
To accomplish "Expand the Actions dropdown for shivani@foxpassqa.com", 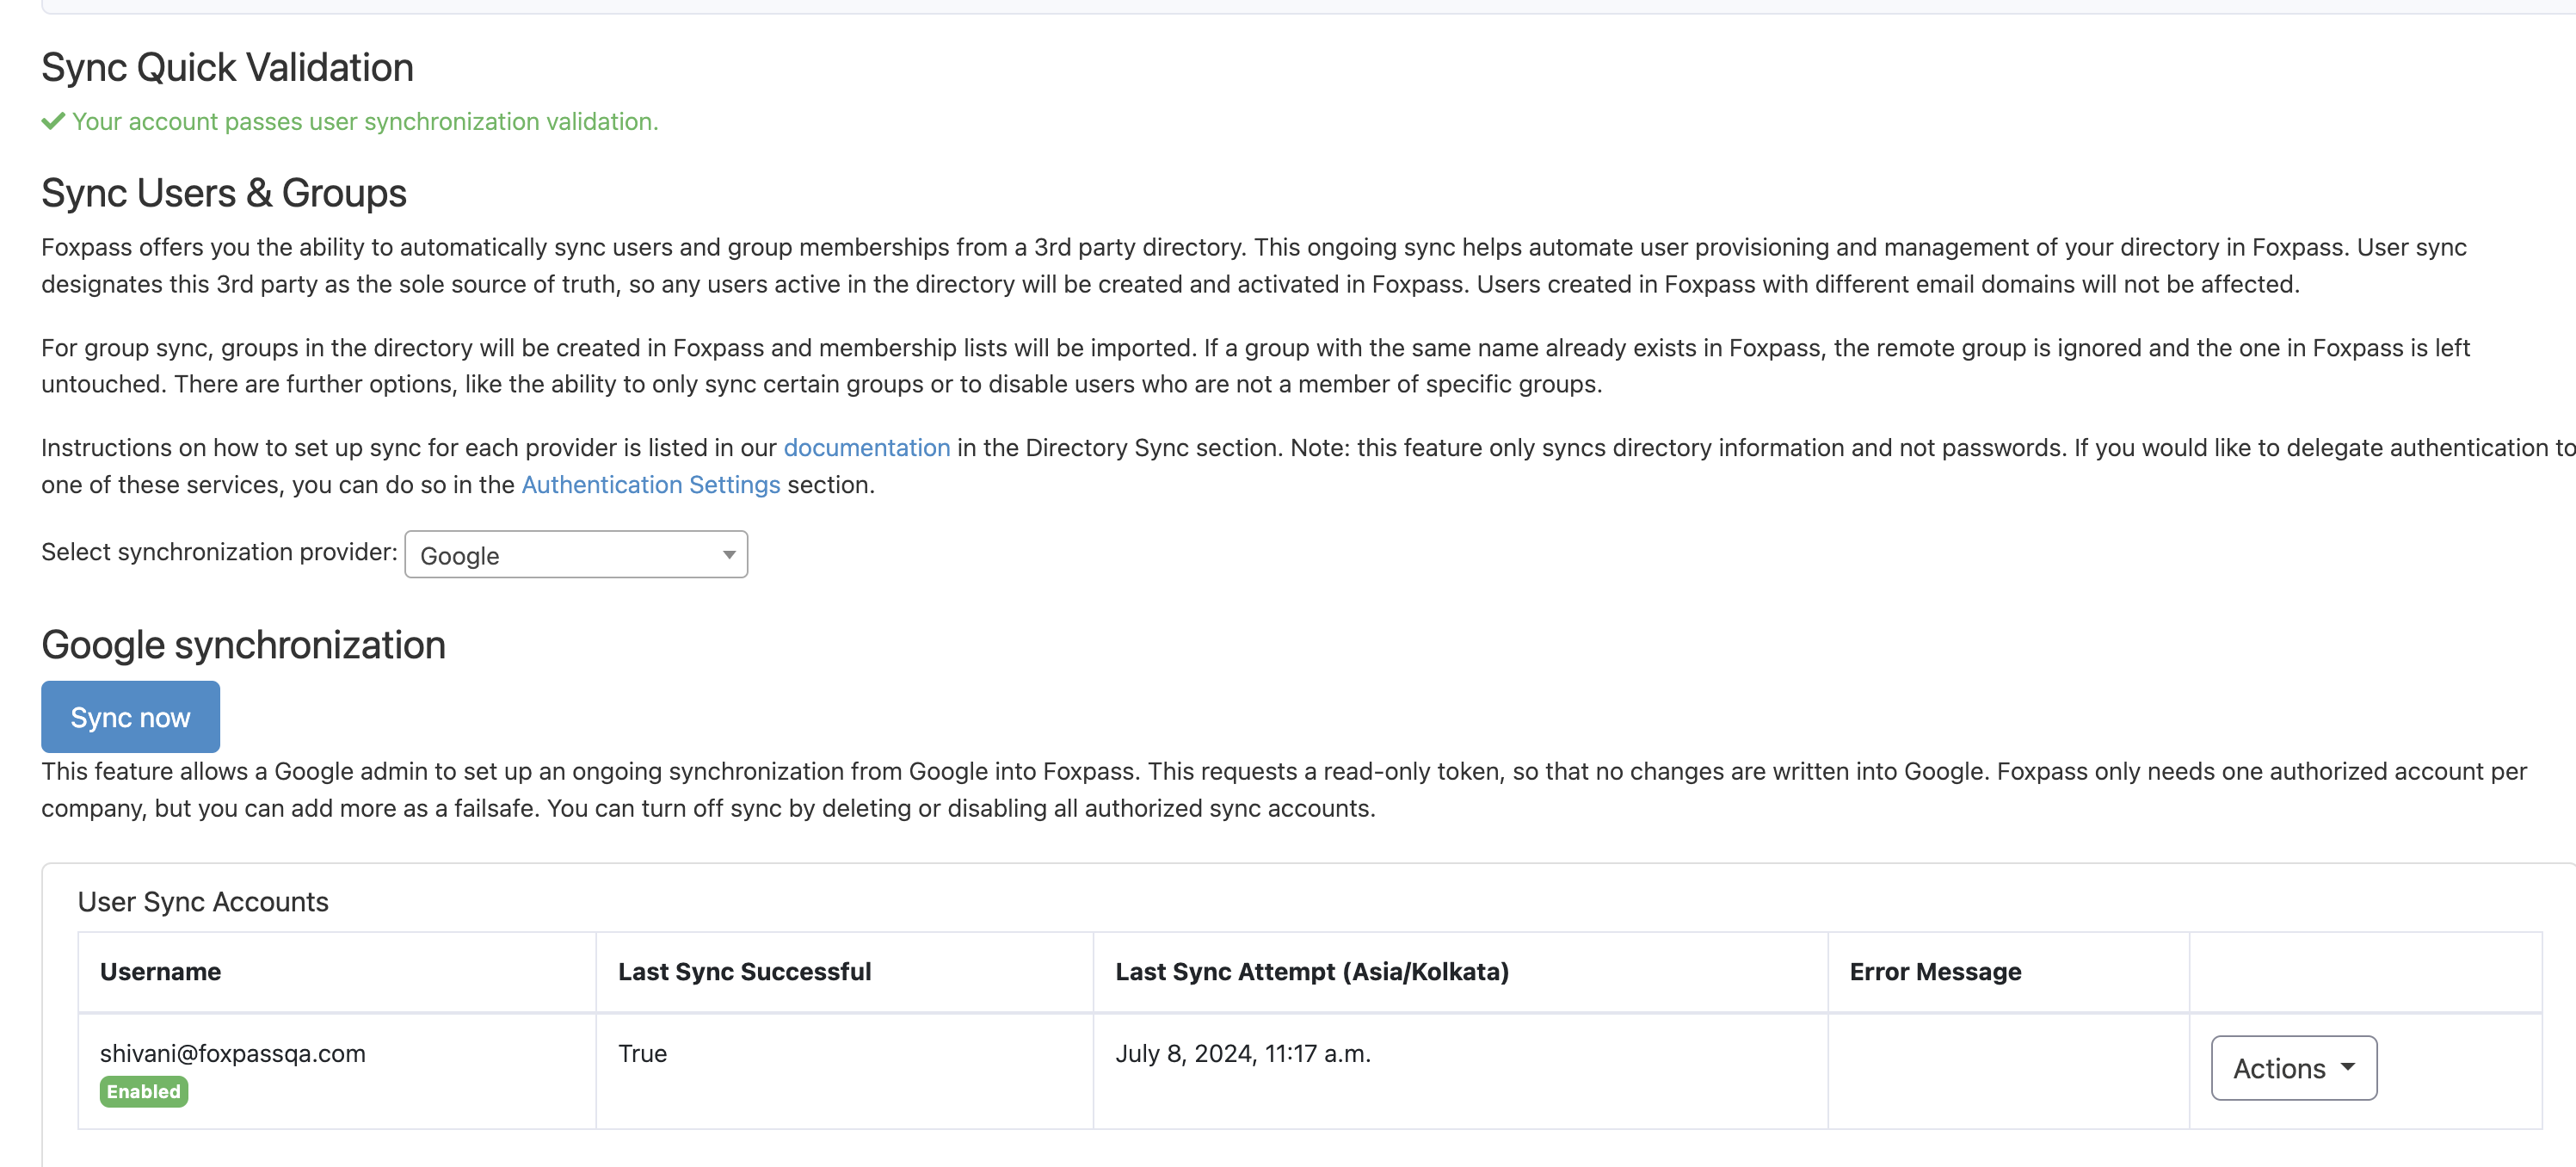I will (x=2293, y=1067).
